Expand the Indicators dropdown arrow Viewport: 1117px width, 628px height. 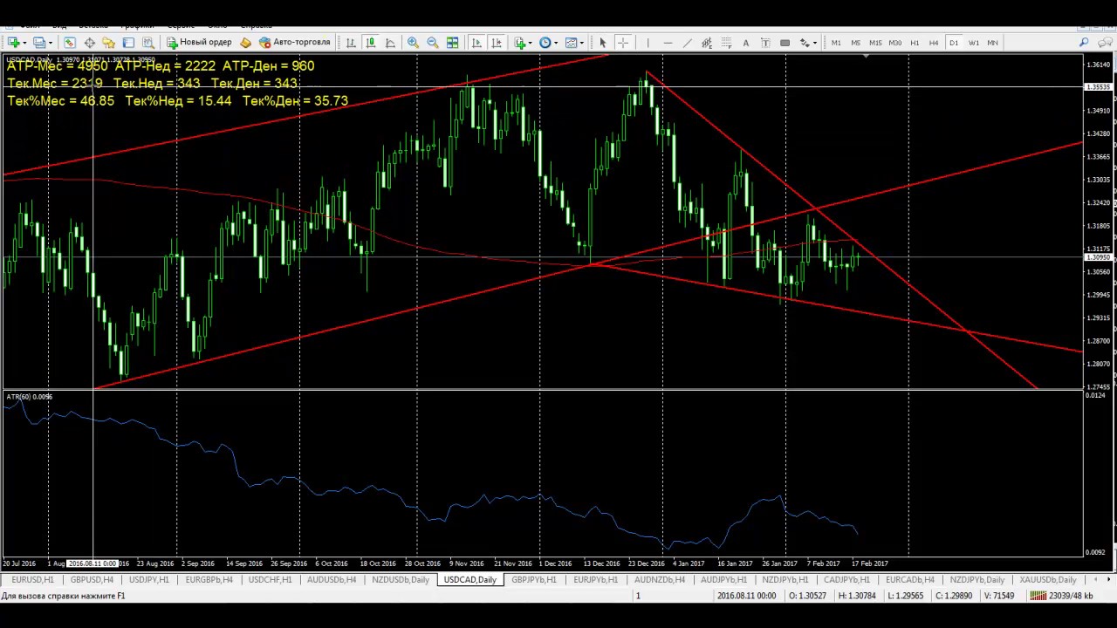coord(531,42)
